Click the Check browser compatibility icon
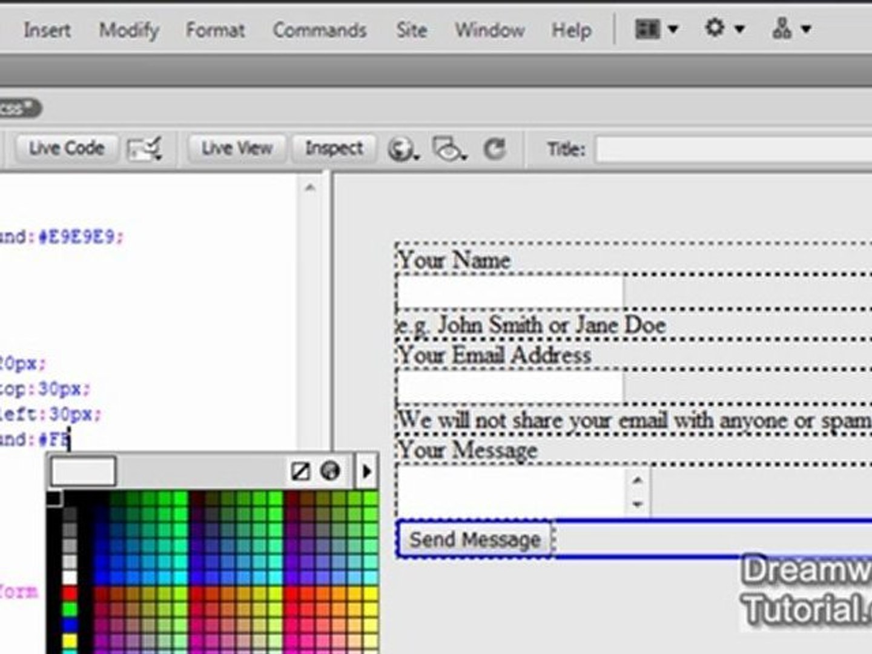The height and width of the screenshot is (654, 872). coord(144,148)
